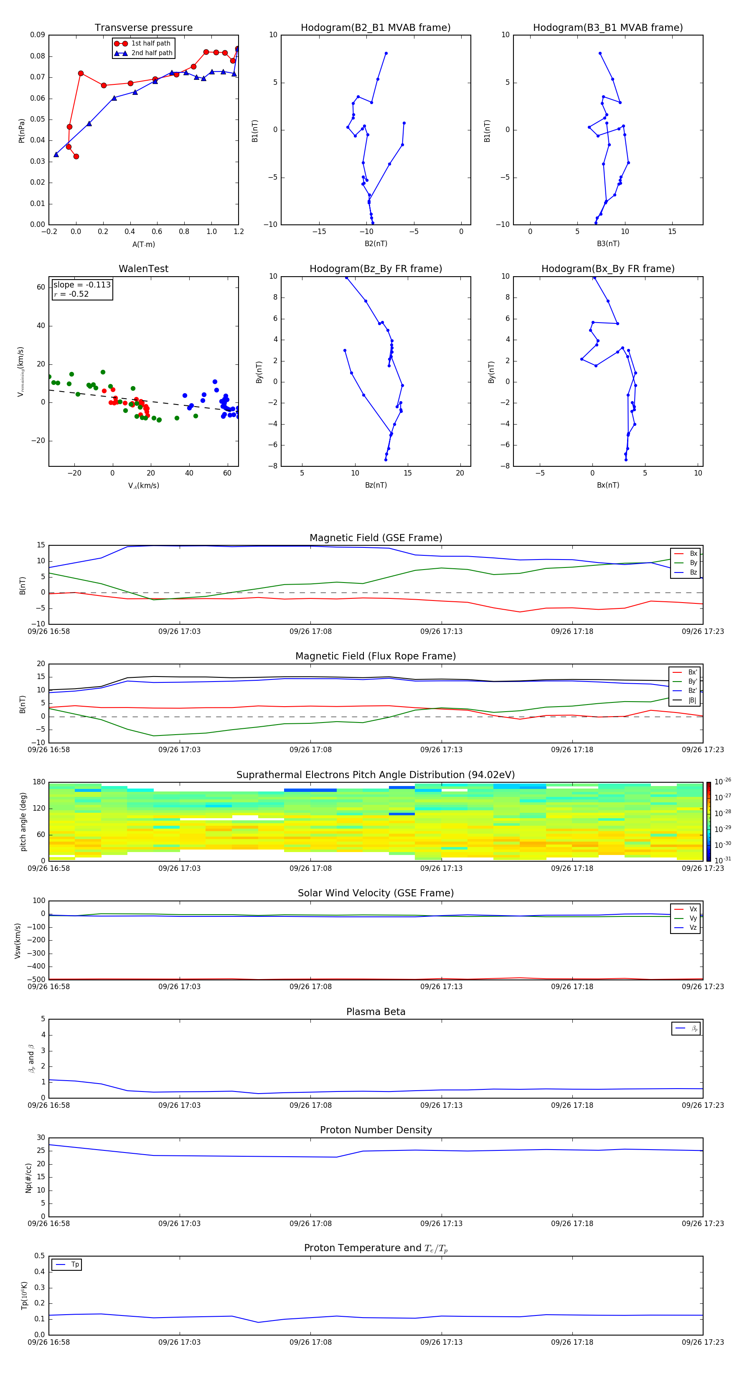Click the B2(nT) x-axis label
This screenshot has height=1379, width=752.
(376, 244)
